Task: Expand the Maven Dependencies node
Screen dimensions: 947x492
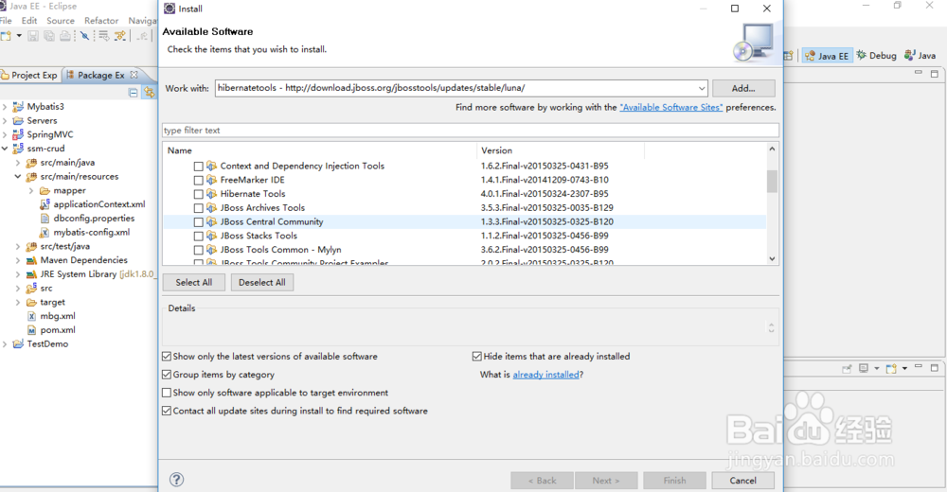Action: pyautogui.click(x=18, y=260)
